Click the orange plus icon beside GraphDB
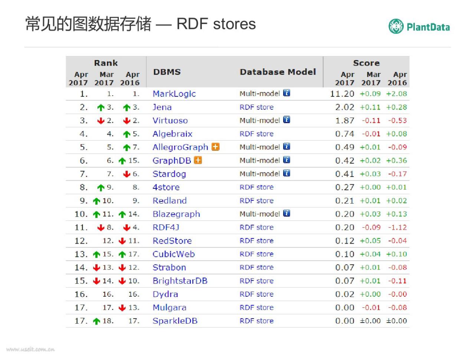 pos(198,160)
